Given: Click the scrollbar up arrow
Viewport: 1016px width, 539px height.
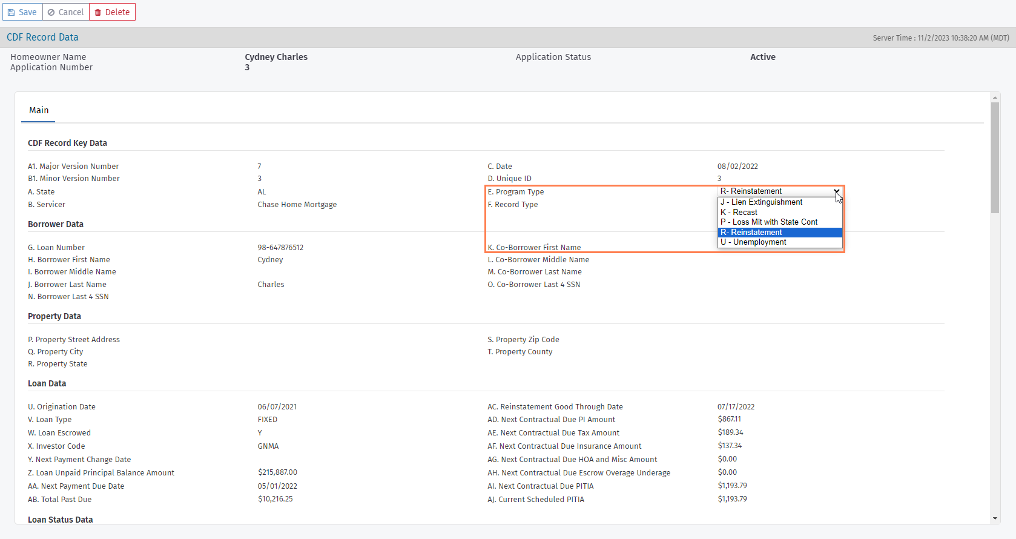Looking at the screenshot, I should click(x=995, y=97).
